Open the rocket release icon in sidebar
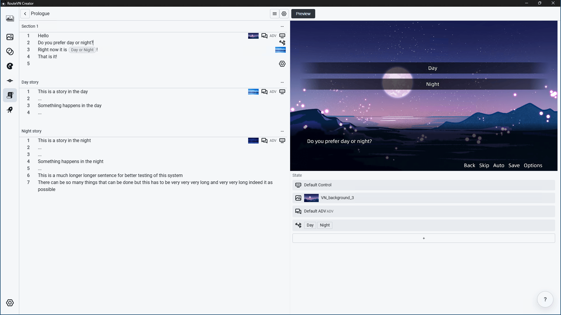Image resolution: width=561 pixels, height=315 pixels. [x=10, y=110]
